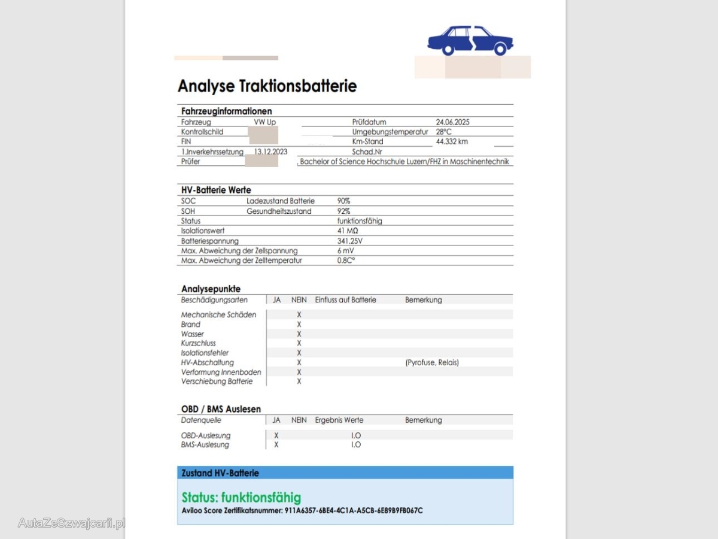Click the NEIN X mark for Wasser

(x=299, y=334)
